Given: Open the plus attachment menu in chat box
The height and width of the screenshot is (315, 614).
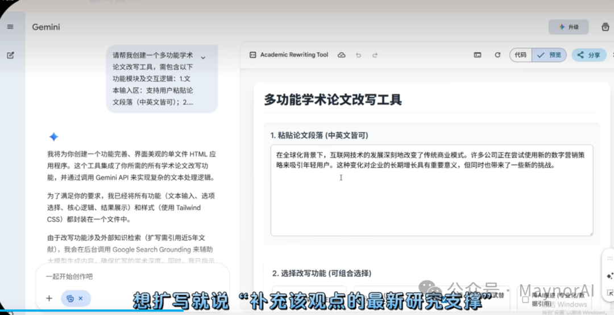Looking at the screenshot, I should (49, 298).
